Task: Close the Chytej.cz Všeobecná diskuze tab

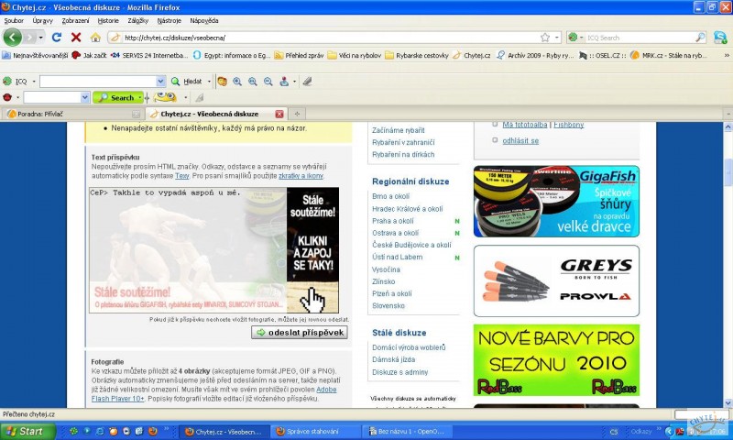Action: [279, 114]
